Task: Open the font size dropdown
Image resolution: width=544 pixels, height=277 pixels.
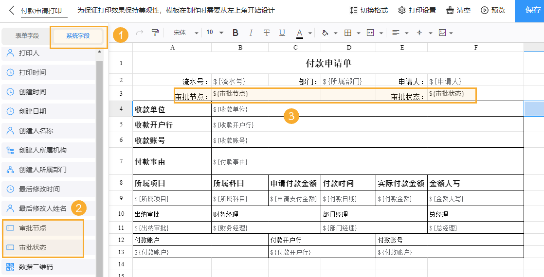Action: [215, 33]
